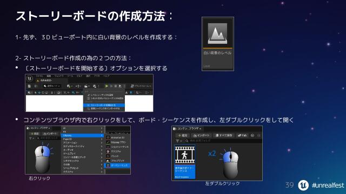The height and width of the screenshot is (194, 346).
Task: Click the search field in right content browser
Action: 223,141
